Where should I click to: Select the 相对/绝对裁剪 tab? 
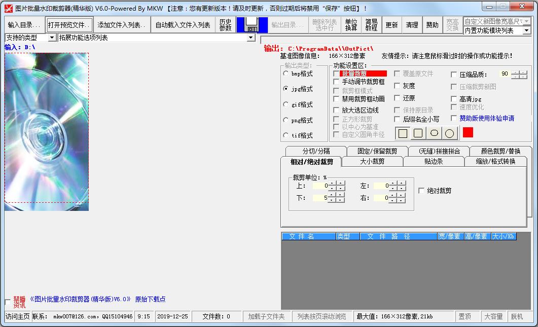point(311,162)
